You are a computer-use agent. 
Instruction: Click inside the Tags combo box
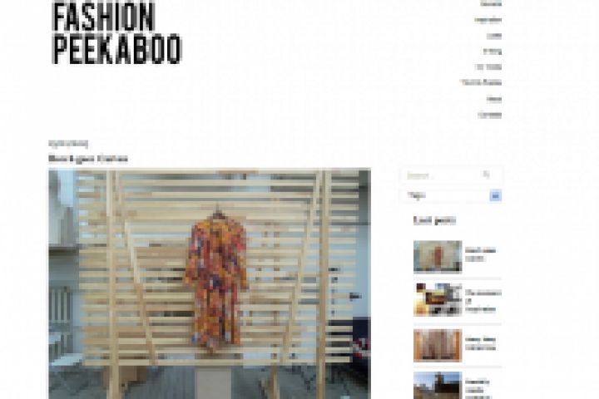click(x=452, y=196)
